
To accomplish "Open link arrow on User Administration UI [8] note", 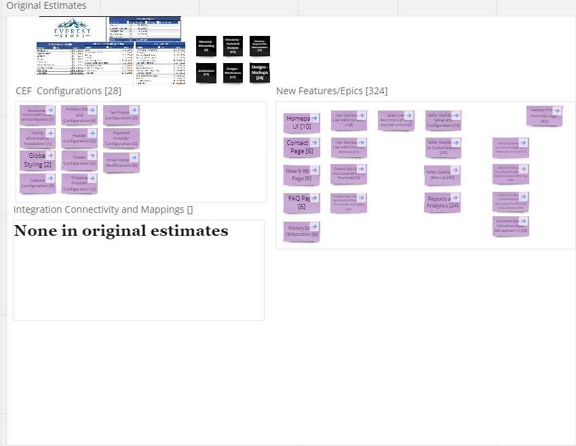I will pos(362,115).
